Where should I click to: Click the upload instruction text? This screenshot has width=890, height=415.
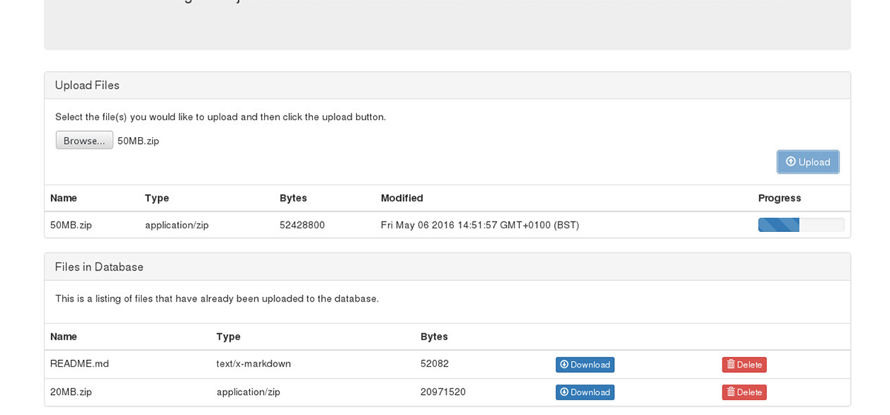[220, 117]
